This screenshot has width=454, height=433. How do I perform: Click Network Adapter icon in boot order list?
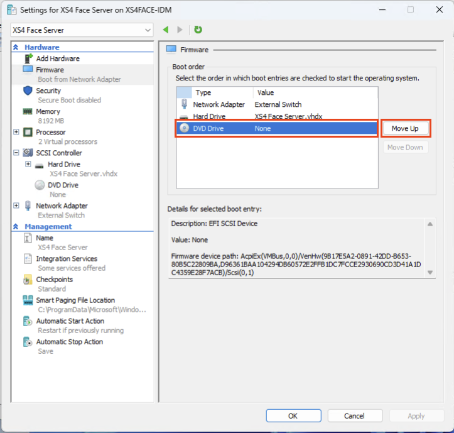[x=184, y=104]
